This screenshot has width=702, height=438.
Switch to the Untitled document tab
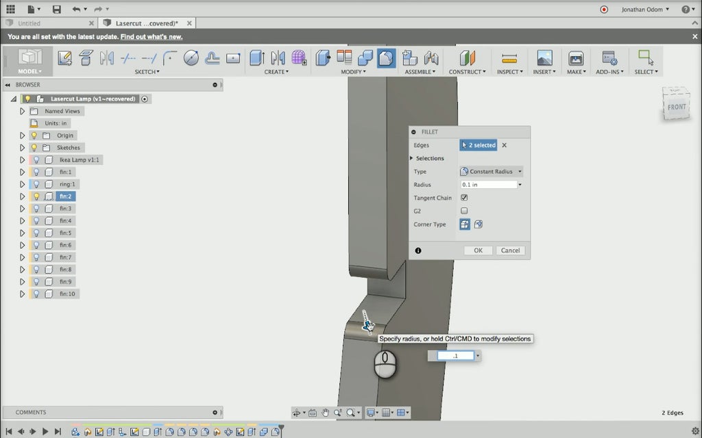coord(29,23)
